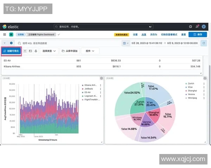Viewport: 211px width, 168px height.
Task: Click the blue 保存 button
Action: [x=198, y=35]
